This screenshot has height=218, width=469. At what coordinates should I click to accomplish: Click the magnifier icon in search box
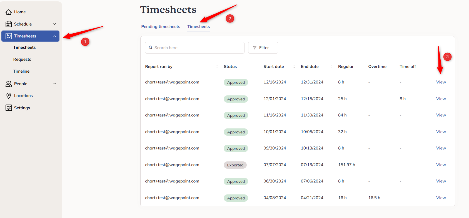pyautogui.click(x=151, y=48)
